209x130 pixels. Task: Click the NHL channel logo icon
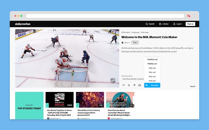tap(122, 43)
